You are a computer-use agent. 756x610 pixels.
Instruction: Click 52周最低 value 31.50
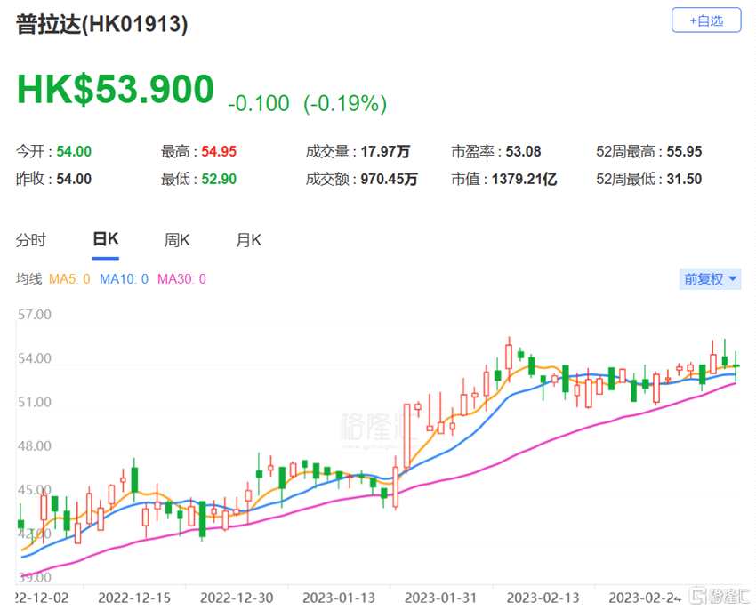pos(684,179)
